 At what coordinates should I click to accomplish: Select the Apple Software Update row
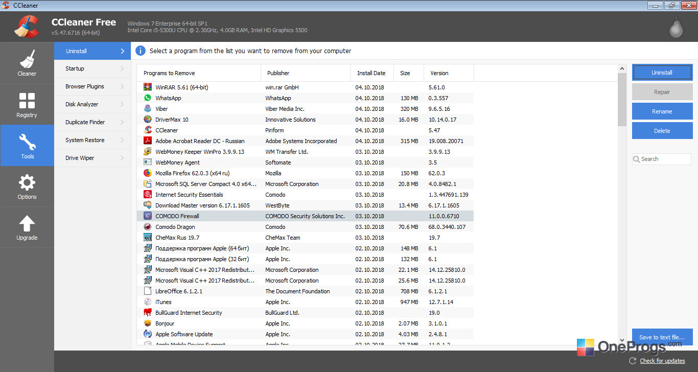(x=305, y=334)
